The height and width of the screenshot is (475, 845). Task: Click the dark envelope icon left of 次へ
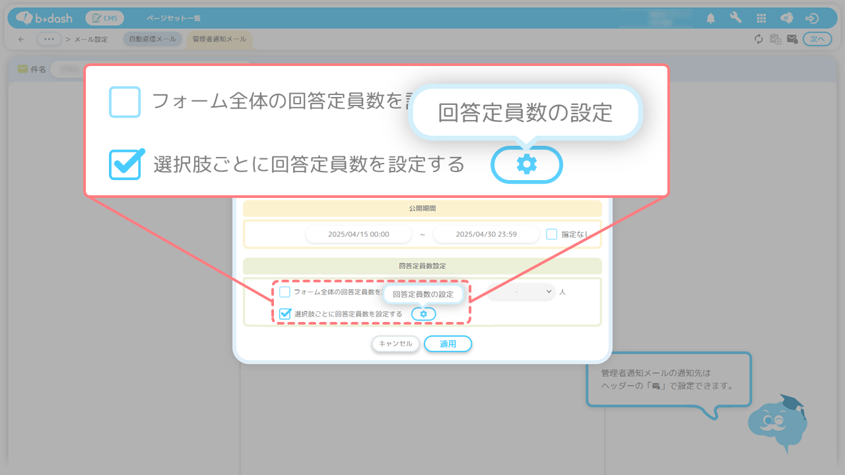click(x=792, y=39)
